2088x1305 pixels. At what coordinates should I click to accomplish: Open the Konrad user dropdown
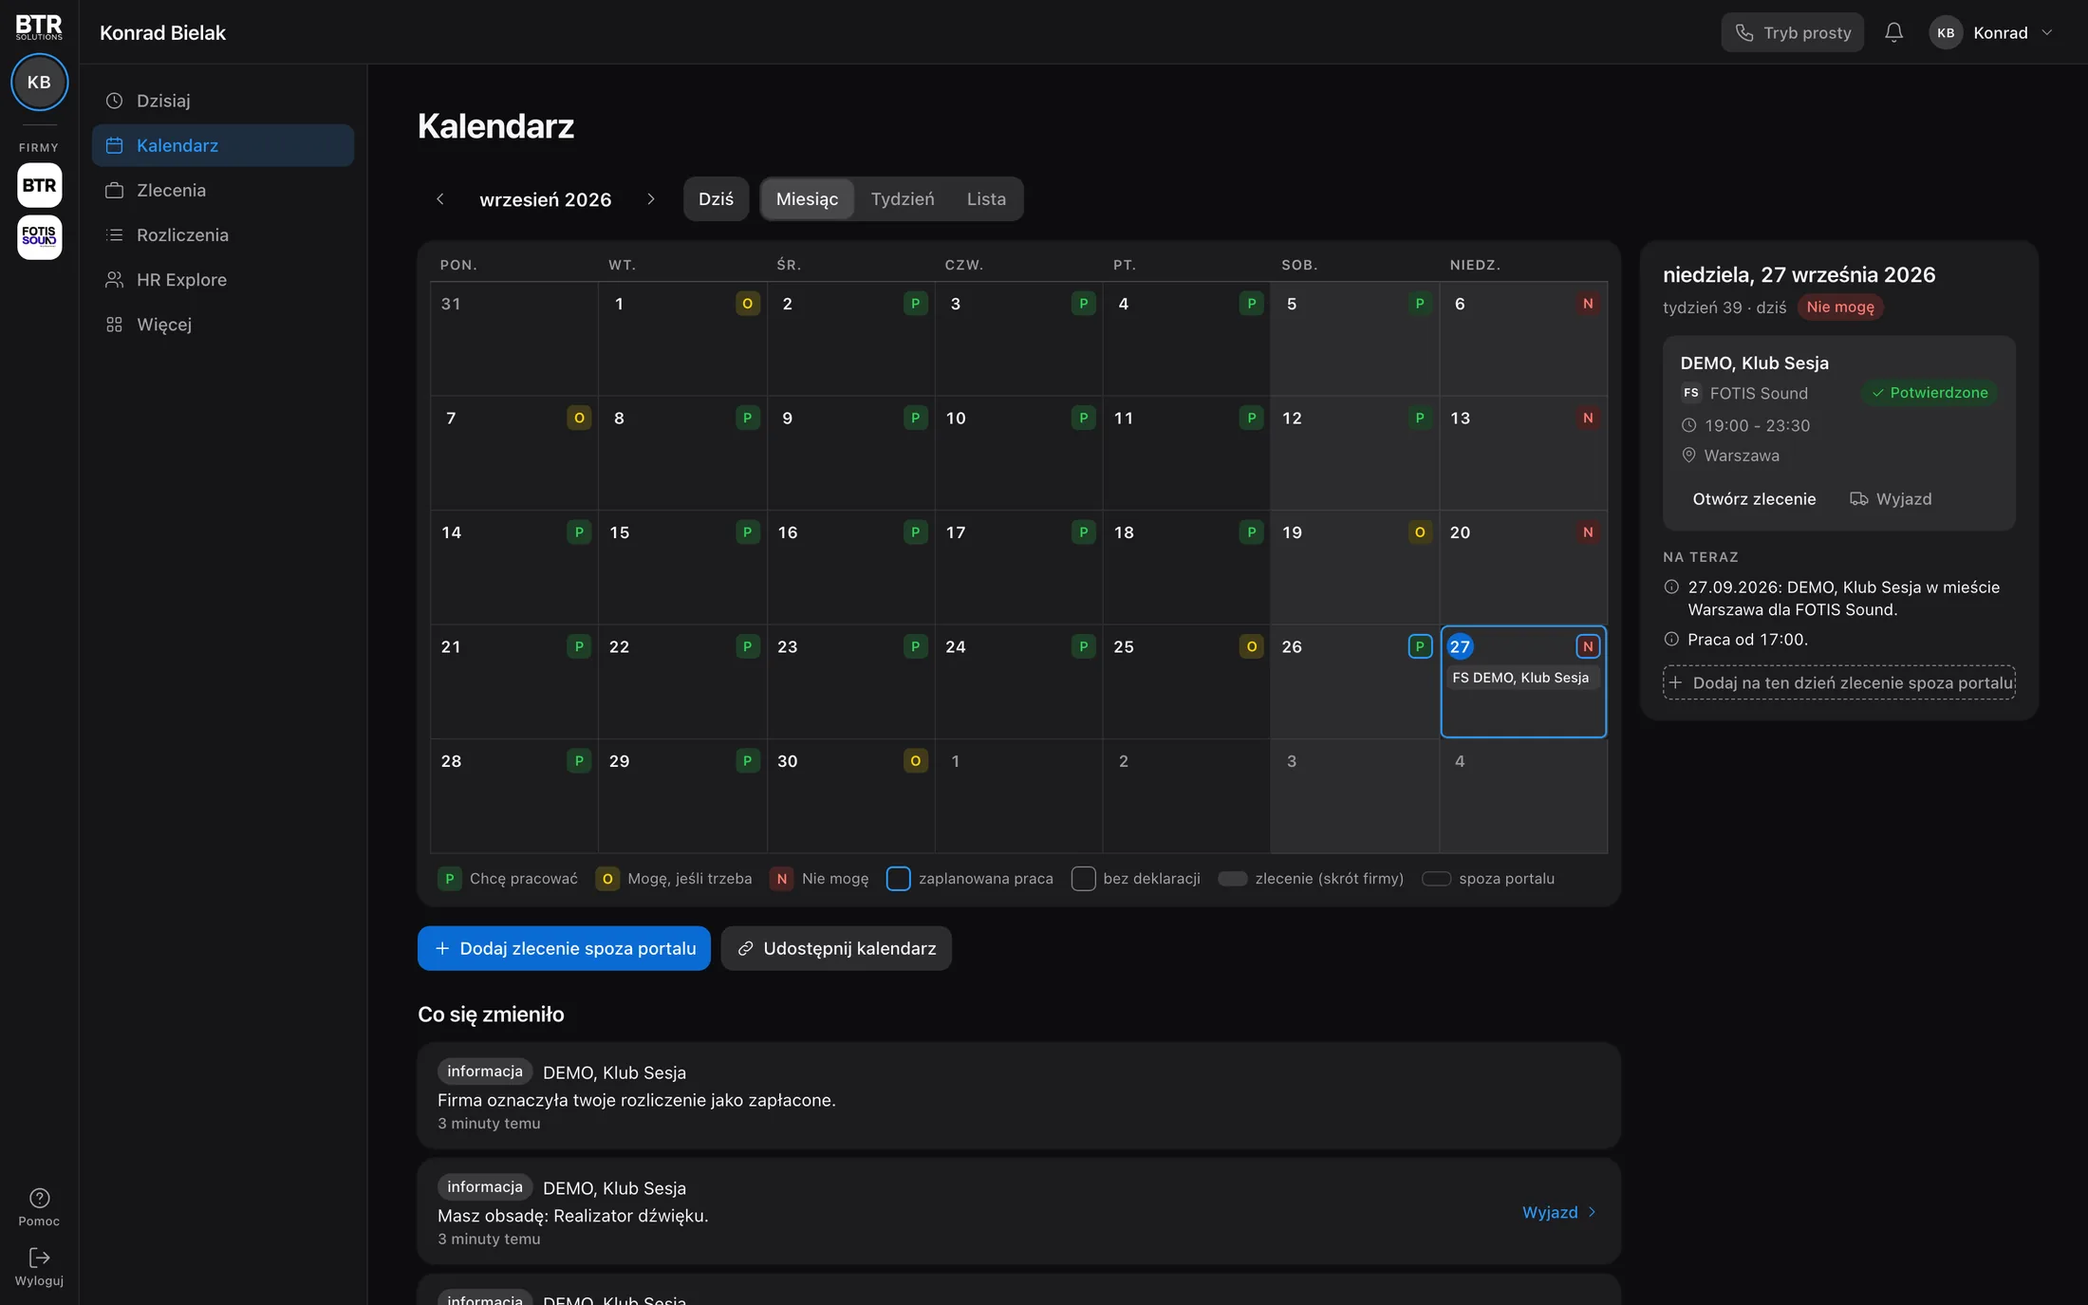tap(1991, 32)
